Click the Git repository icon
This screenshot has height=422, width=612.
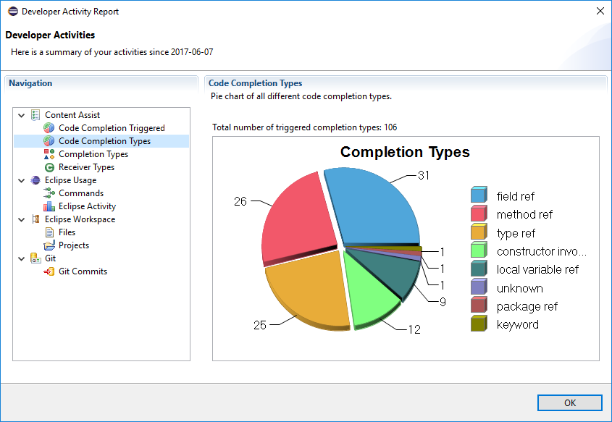click(x=35, y=258)
